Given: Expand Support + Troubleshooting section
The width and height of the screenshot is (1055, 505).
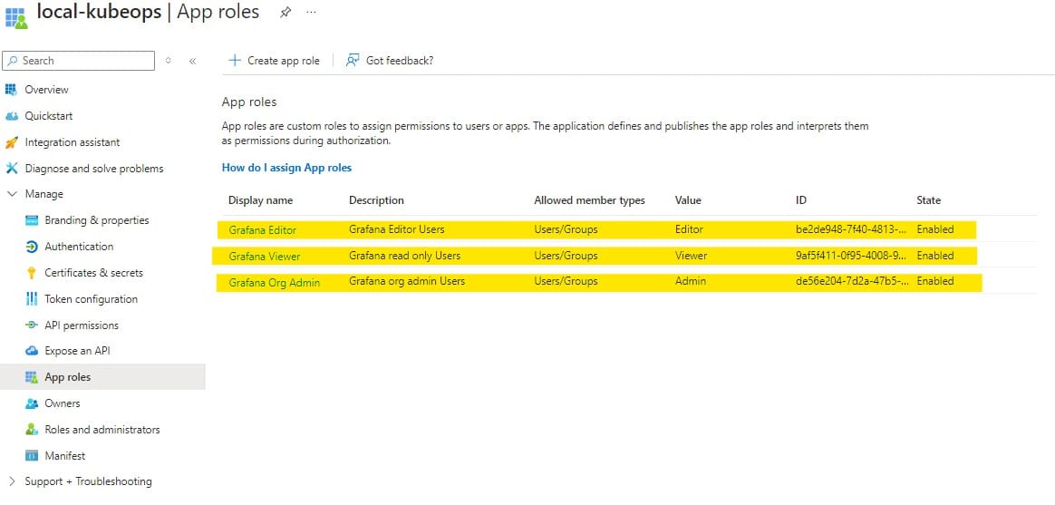Looking at the screenshot, I should pos(12,481).
